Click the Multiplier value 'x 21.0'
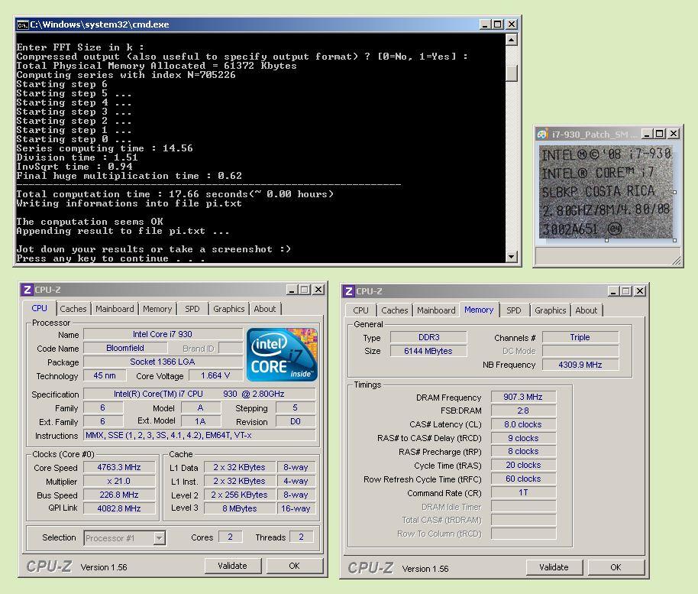The height and width of the screenshot is (594, 698). pyautogui.click(x=119, y=482)
